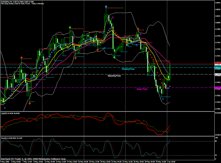Click the orange up arrow at the 14 May low

point(76,58)
